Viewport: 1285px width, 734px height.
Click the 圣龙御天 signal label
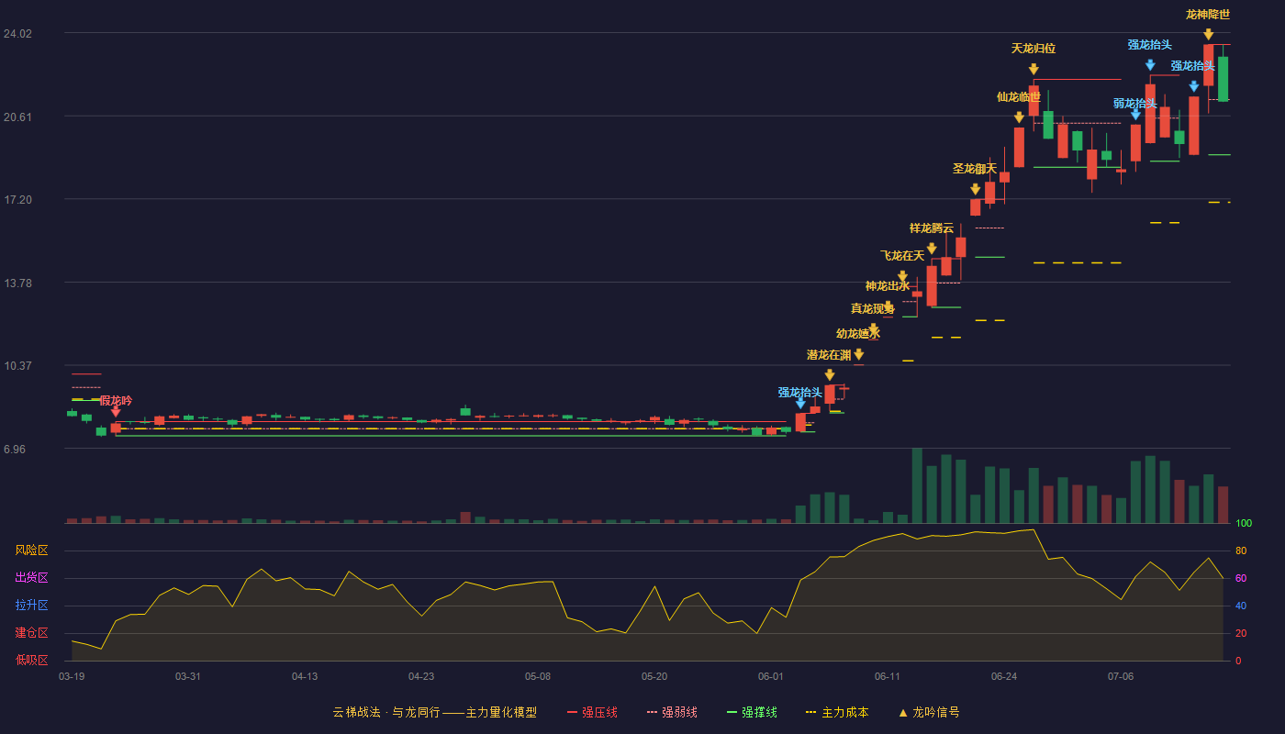click(975, 168)
